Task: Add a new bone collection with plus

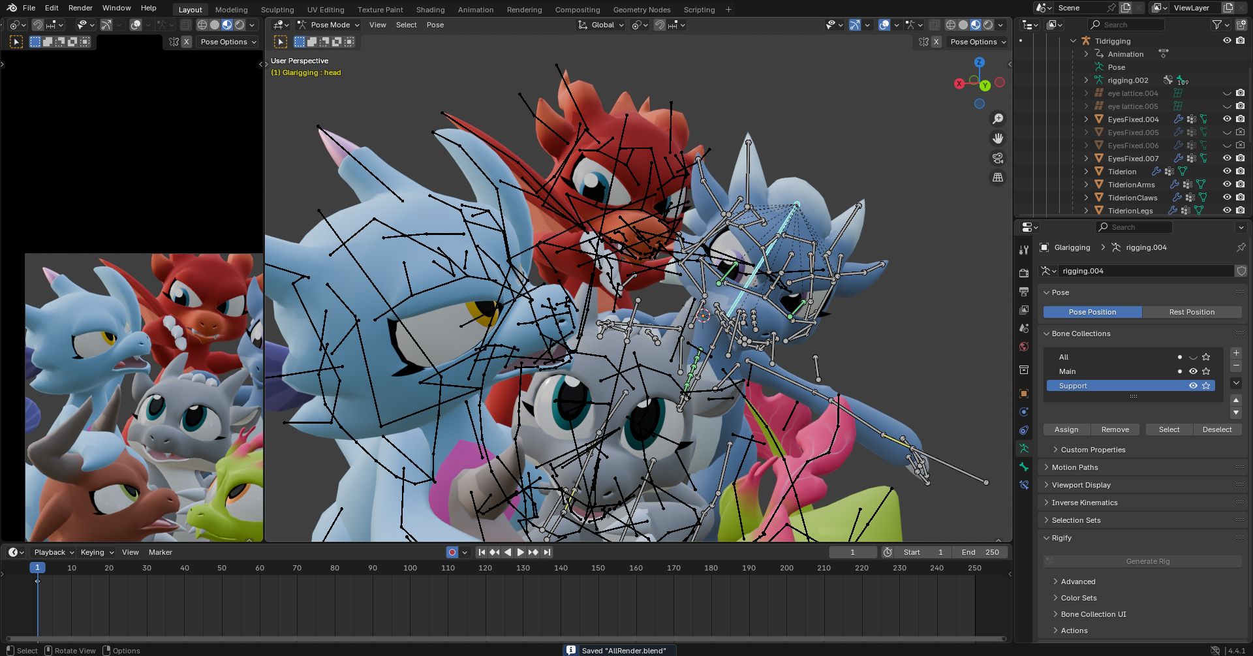Action: point(1236,353)
